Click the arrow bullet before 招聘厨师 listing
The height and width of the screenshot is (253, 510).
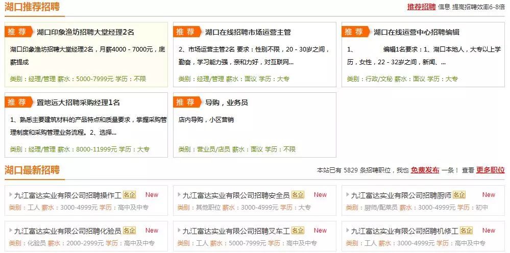(x=348, y=194)
